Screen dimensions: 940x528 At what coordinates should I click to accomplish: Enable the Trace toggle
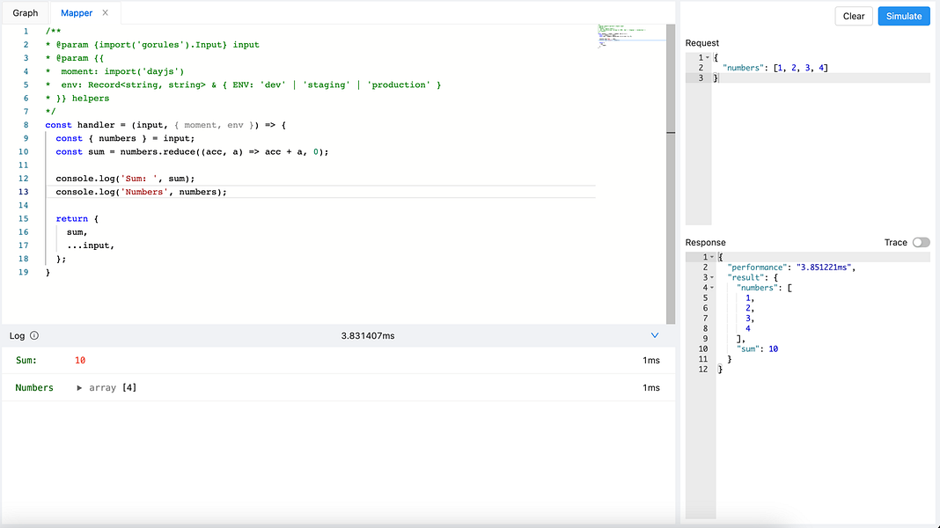921,242
